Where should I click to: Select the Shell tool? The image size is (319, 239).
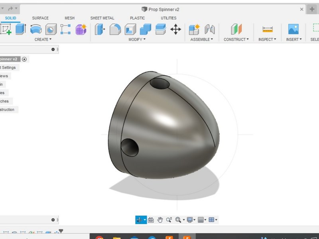point(130,29)
